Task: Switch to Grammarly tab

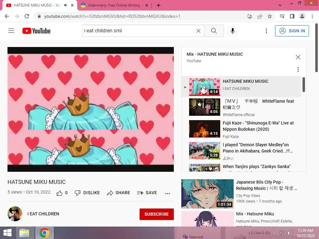Action: (x=114, y=5)
